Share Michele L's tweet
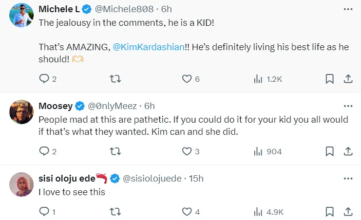This screenshot has width=361, height=220. (348, 79)
